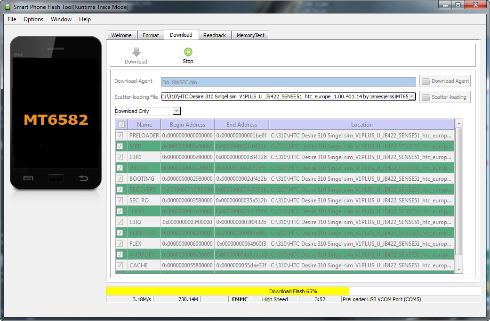Viewport: 490px width, 321px height.
Task: Click the EMMC status field
Action: (240, 299)
